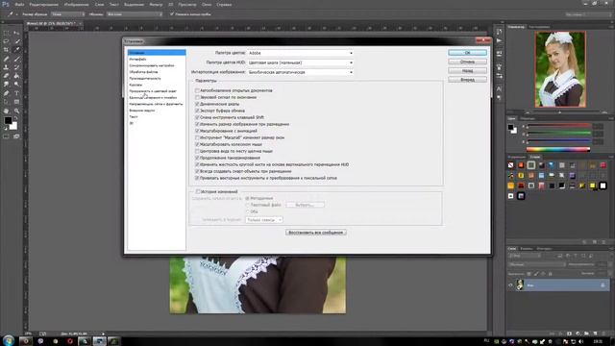
Task: Select the Hand tool
Action: point(7,111)
